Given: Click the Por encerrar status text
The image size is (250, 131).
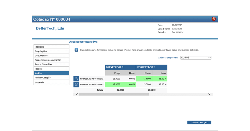Looking at the screenshot, I should pos(177,32).
